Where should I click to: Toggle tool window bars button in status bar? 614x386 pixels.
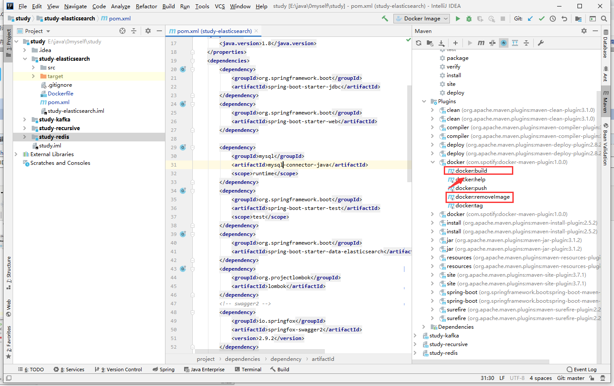(9, 378)
